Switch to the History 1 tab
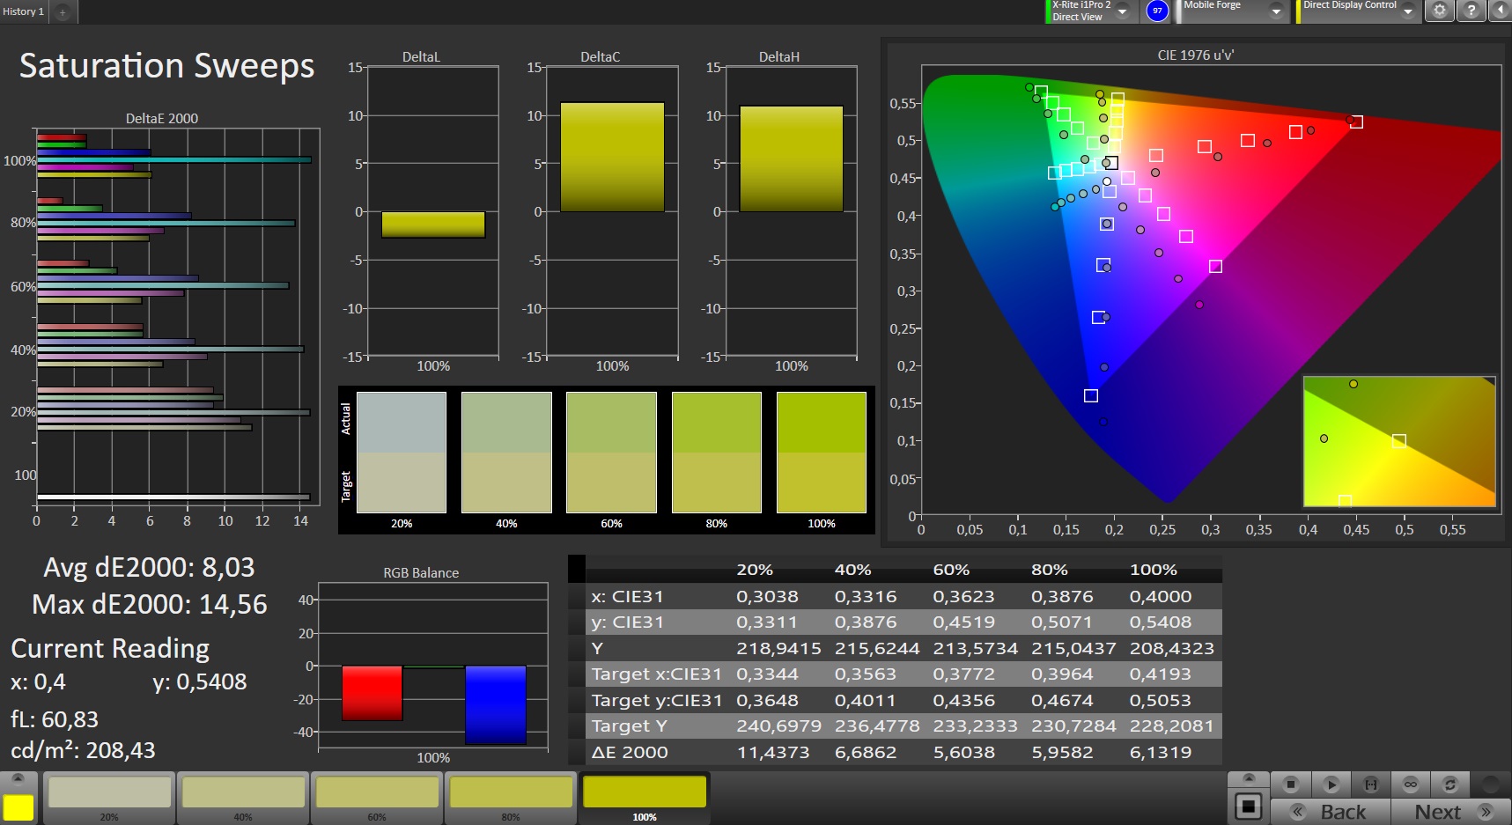Image resolution: width=1512 pixels, height=825 pixels. [24, 11]
